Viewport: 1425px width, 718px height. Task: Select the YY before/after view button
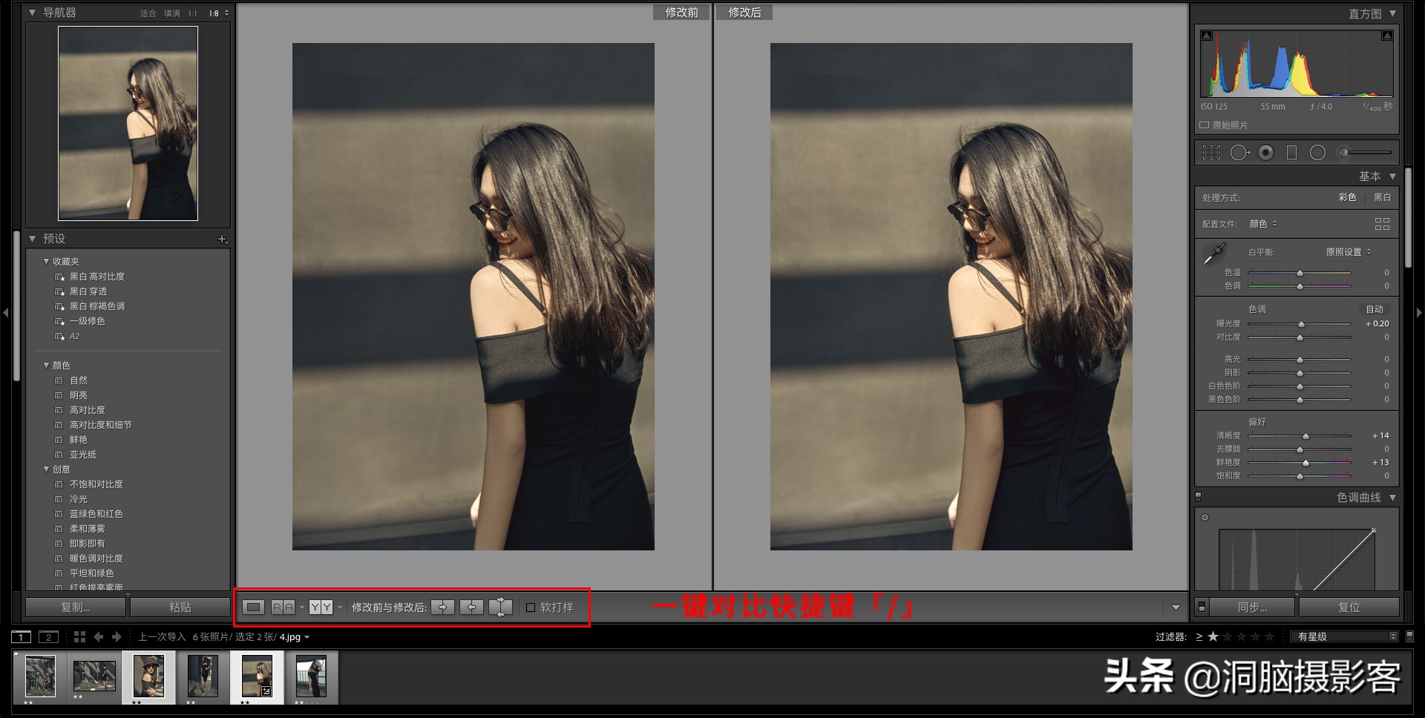click(x=321, y=607)
